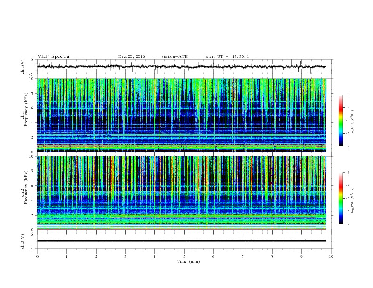Viewport: 373px width, 288px height.
Task: Click the log(PSD) label beside ch.2 colorbar
Action: coord(353,200)
